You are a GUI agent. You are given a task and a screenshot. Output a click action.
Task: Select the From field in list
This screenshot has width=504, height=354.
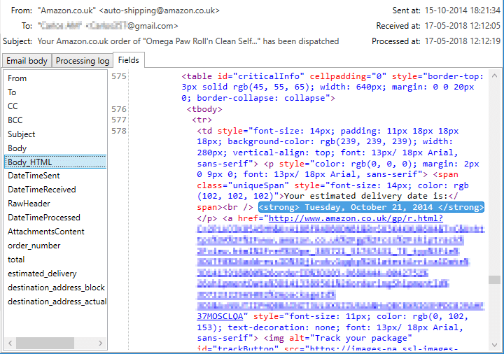click(55, 78)
